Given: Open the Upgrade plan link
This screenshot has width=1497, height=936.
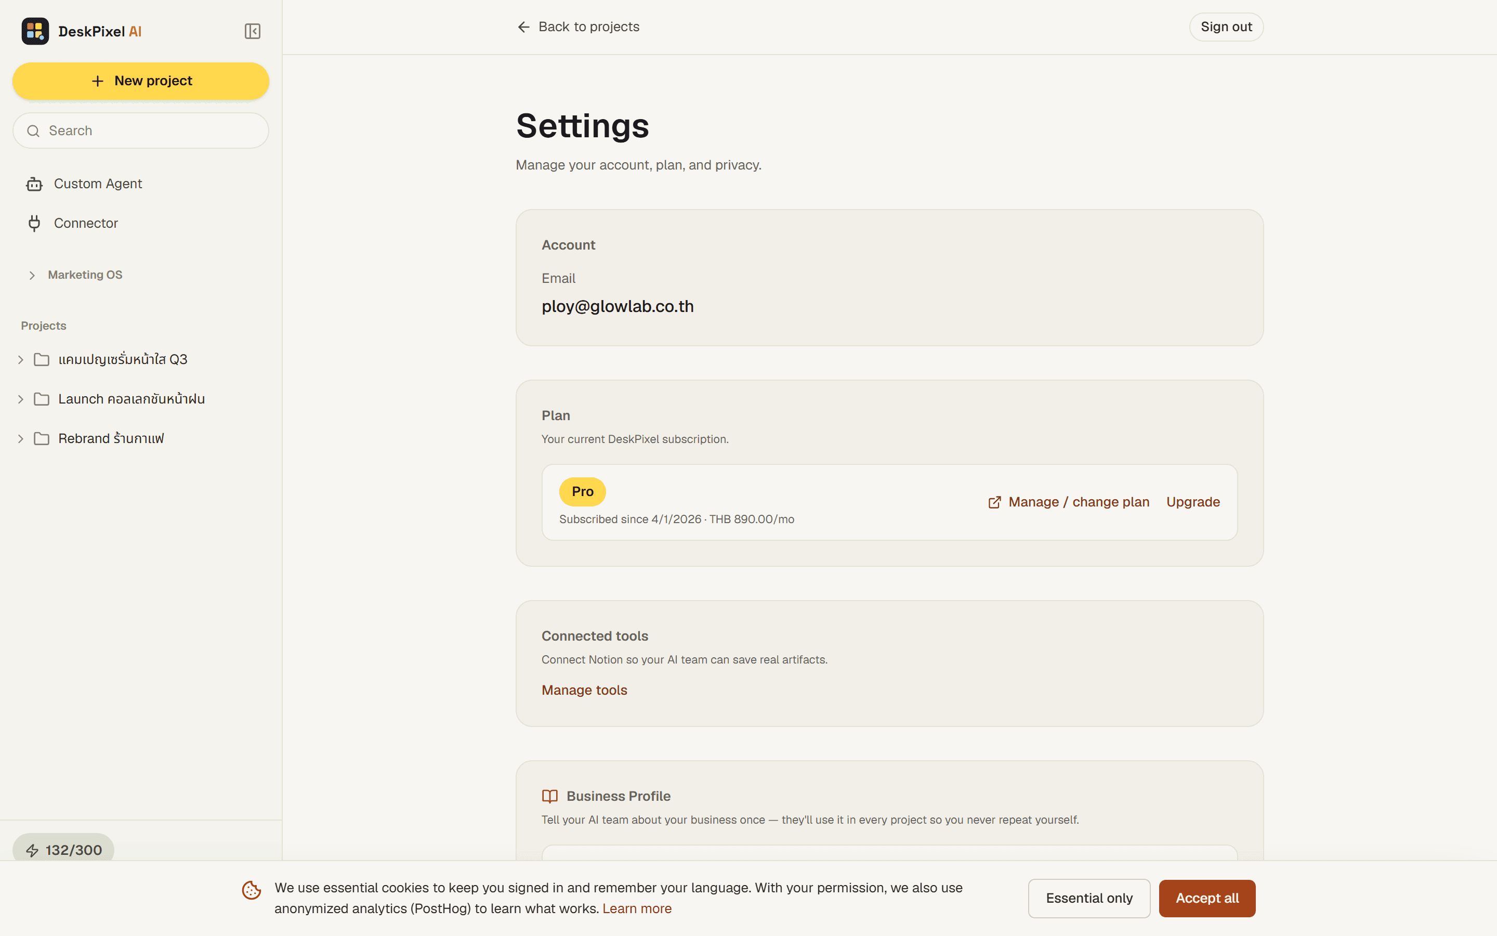Looking at the screenshot, I should [x=1192, y=502].
